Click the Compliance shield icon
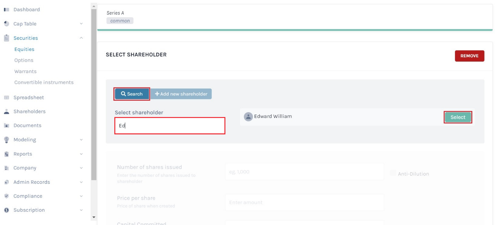 tap(6, 196)
